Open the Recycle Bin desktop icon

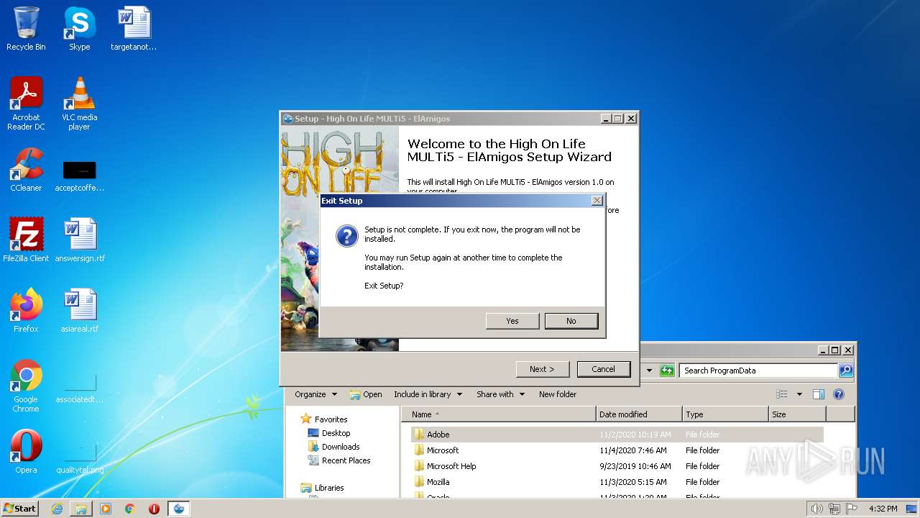(26, 29)
